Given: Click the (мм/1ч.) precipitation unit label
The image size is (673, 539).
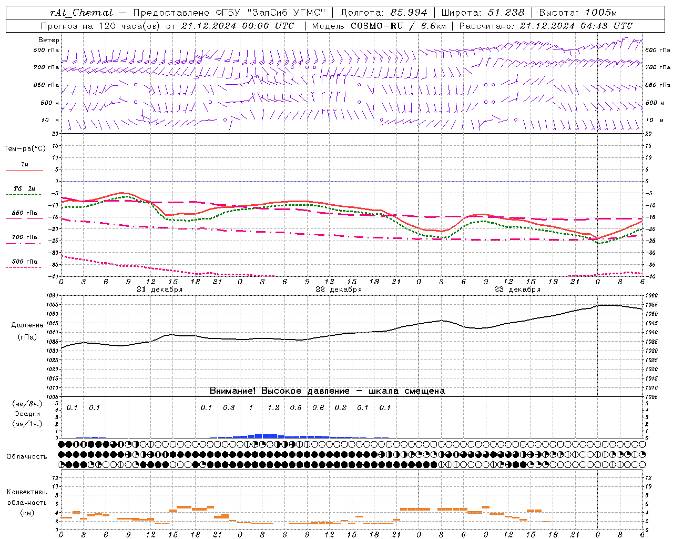Looking at the screenshot, I should coord(27,424).
